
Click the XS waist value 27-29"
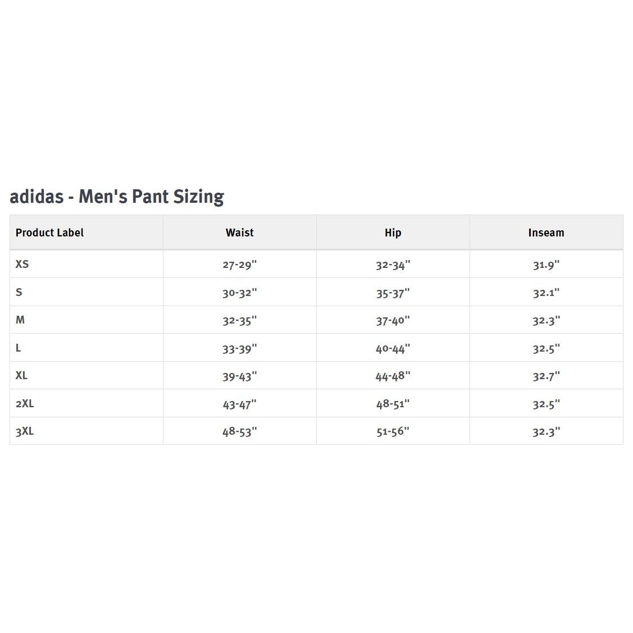239,265
